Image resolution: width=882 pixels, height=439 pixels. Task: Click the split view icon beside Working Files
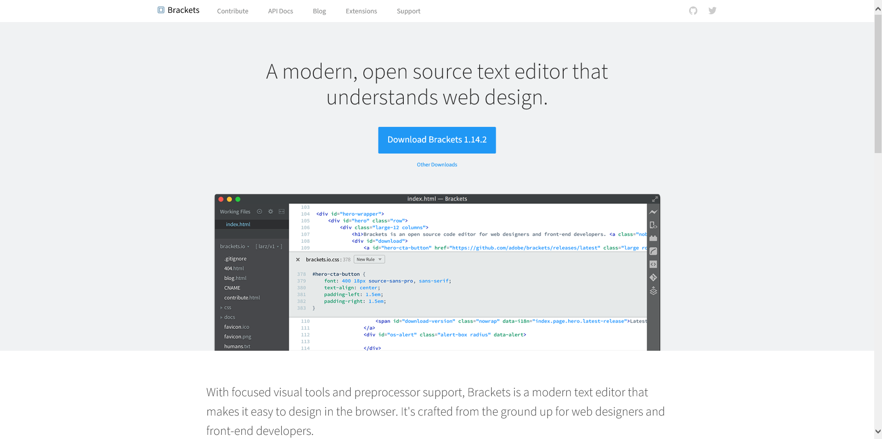[x=282, y=211]
